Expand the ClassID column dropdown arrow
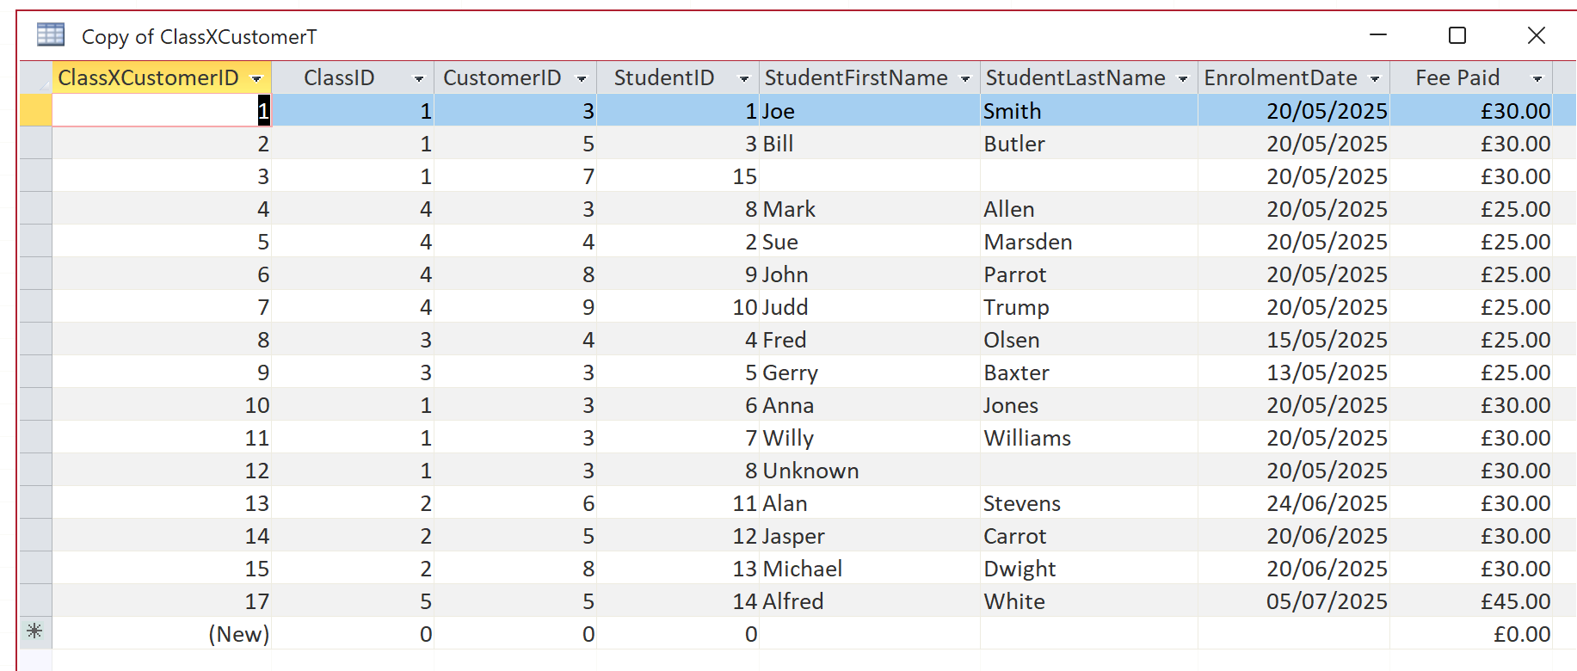The image size is (1577, 671). click(x=419, y=79)
